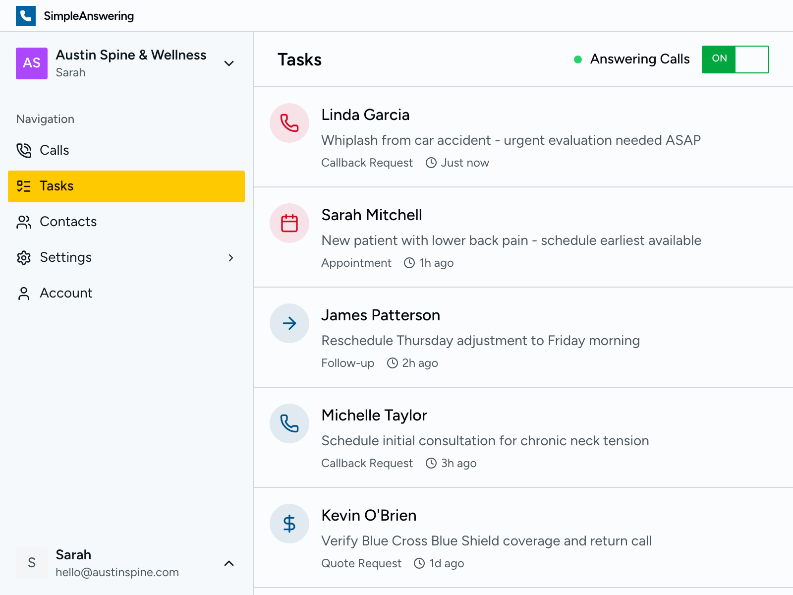The image size is (793, 595).
Task: Expand the Austin Spine & Wellness dropdown
Action: pyautogui.click(x=229, y=63)
